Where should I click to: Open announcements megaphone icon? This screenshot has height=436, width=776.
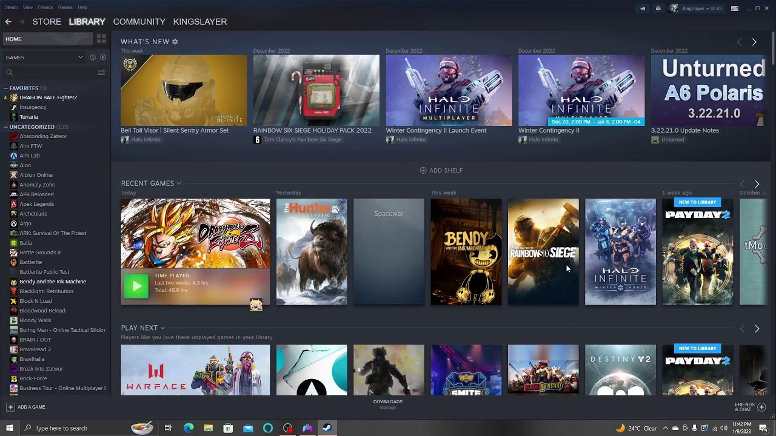pos(643,8)
